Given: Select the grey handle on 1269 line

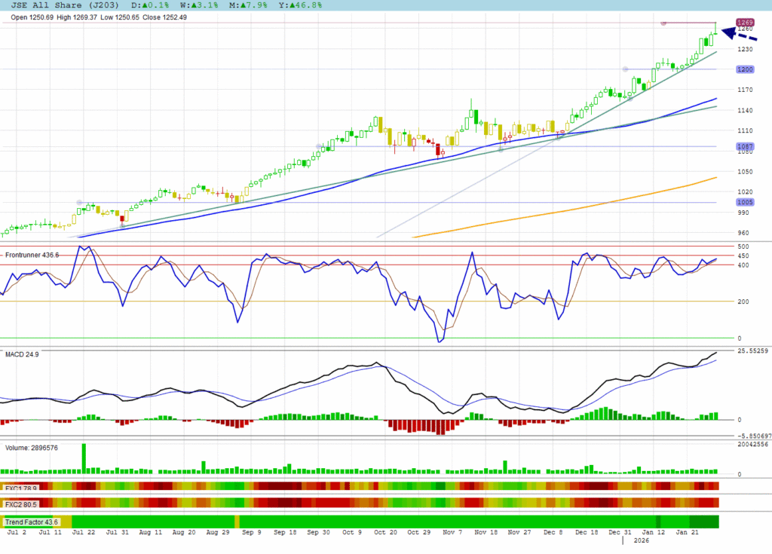Looking at the screenshot, I should 663,23.
